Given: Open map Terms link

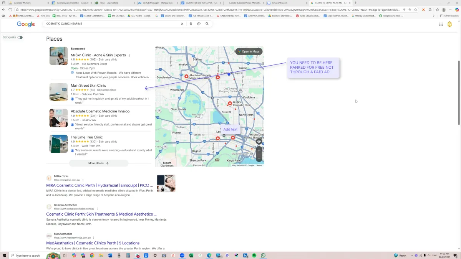Looking at the screenshot, I should (x=259, y=165).
